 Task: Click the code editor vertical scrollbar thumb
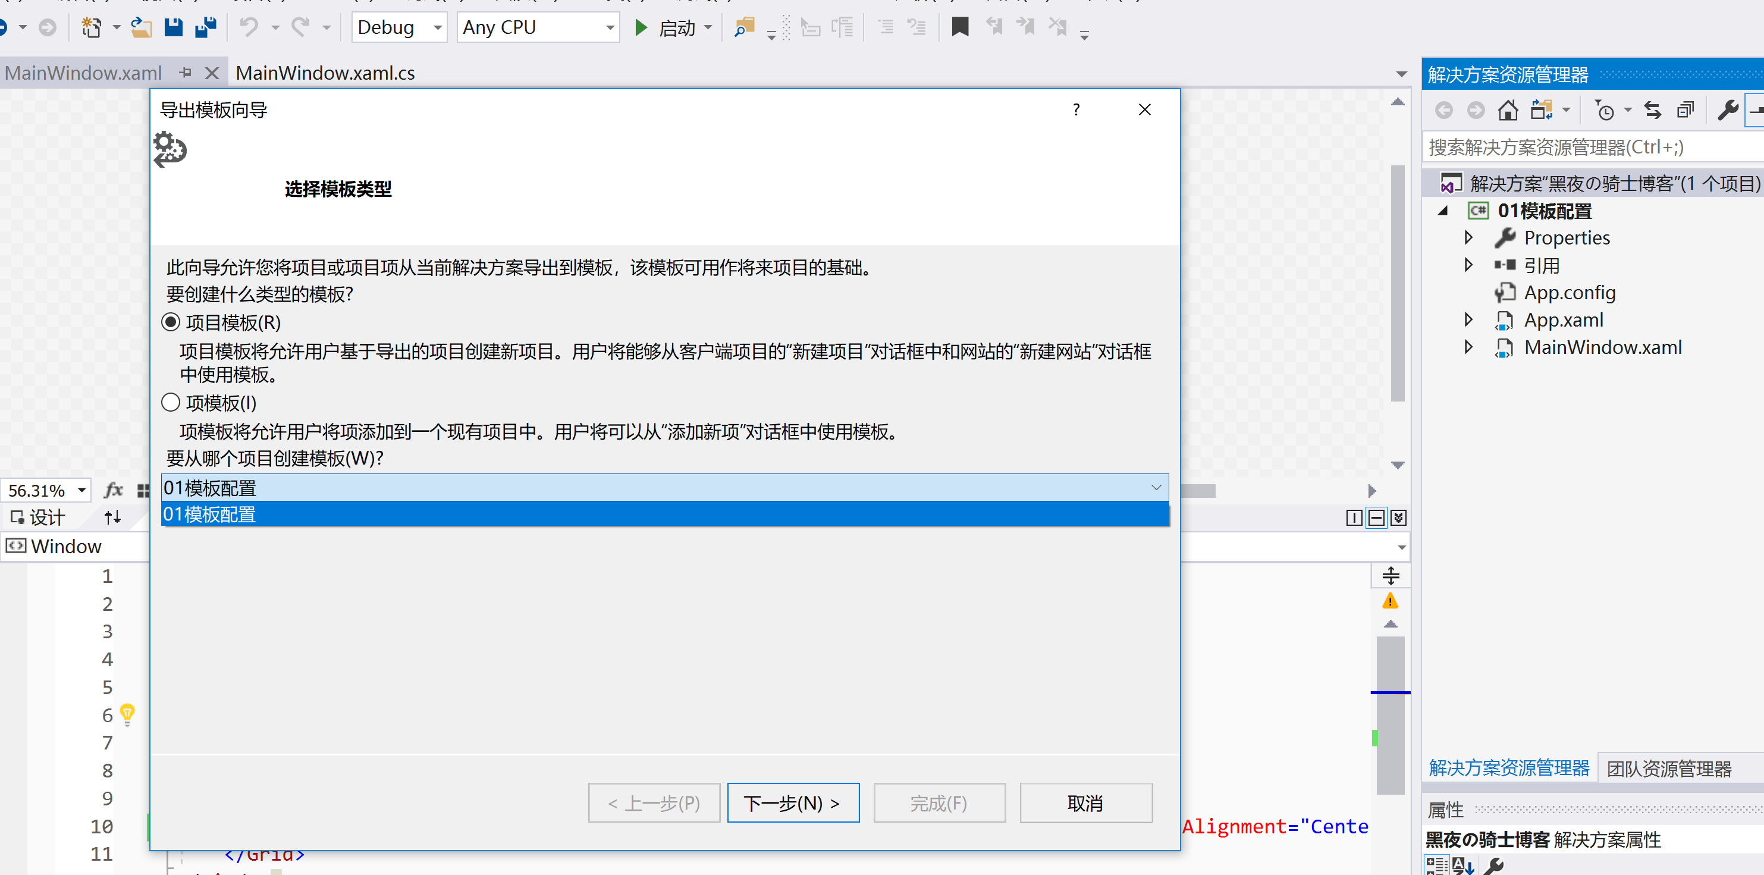1389,715
